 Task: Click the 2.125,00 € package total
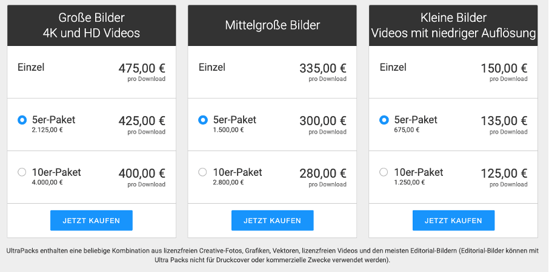click(x=47, y=129)
